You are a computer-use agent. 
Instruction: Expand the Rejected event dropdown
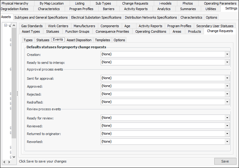click(x=227, y=94)
